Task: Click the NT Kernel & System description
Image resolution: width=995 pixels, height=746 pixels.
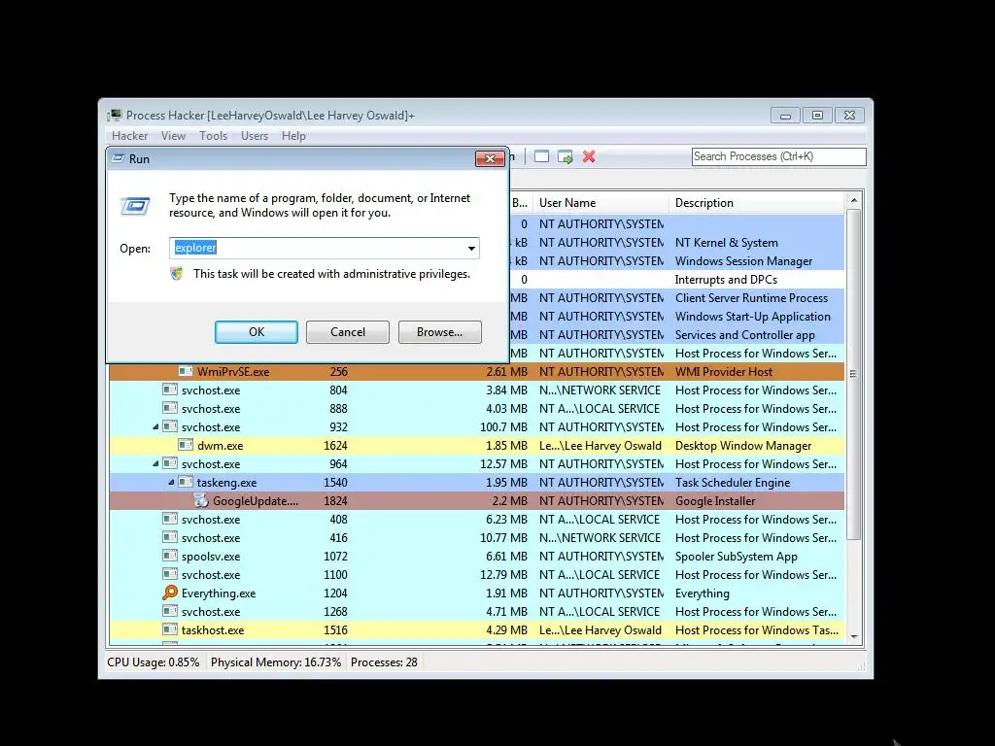Action: pos(726,243)
